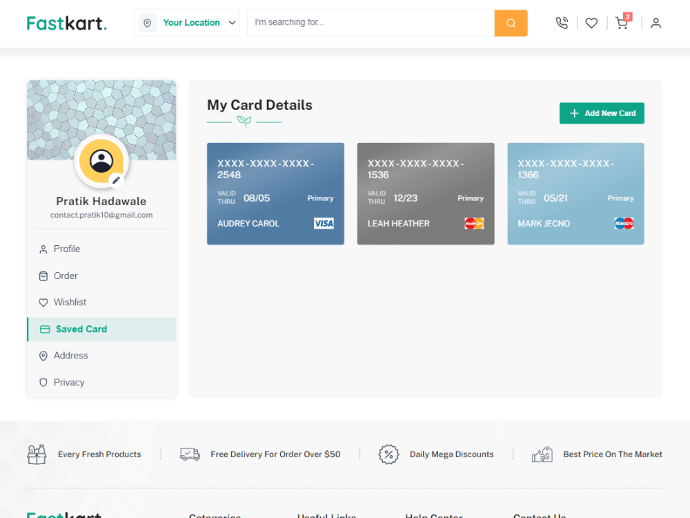Go to Wishlist in the sidebar

(101, 303)
